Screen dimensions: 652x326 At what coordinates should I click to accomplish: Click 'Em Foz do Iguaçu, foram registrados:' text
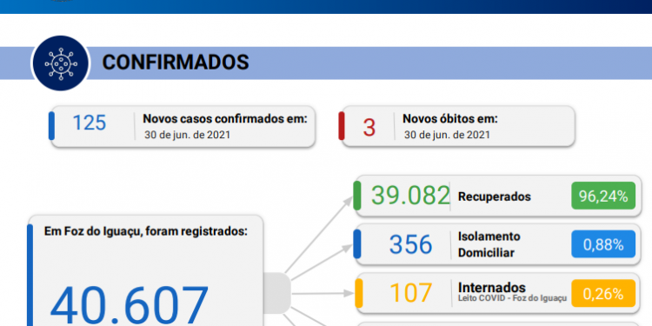[x=146, y=231]
